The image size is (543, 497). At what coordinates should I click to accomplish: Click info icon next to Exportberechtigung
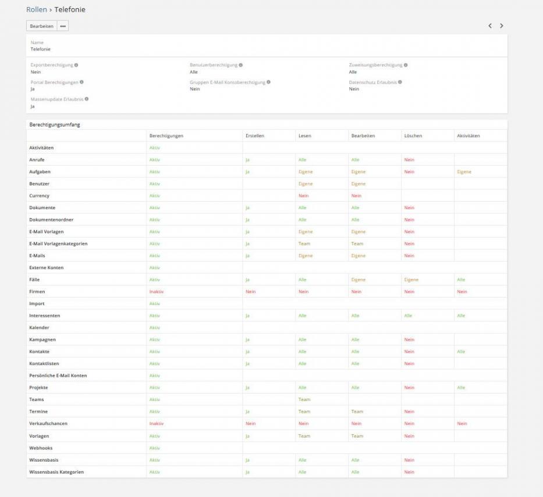76,65
